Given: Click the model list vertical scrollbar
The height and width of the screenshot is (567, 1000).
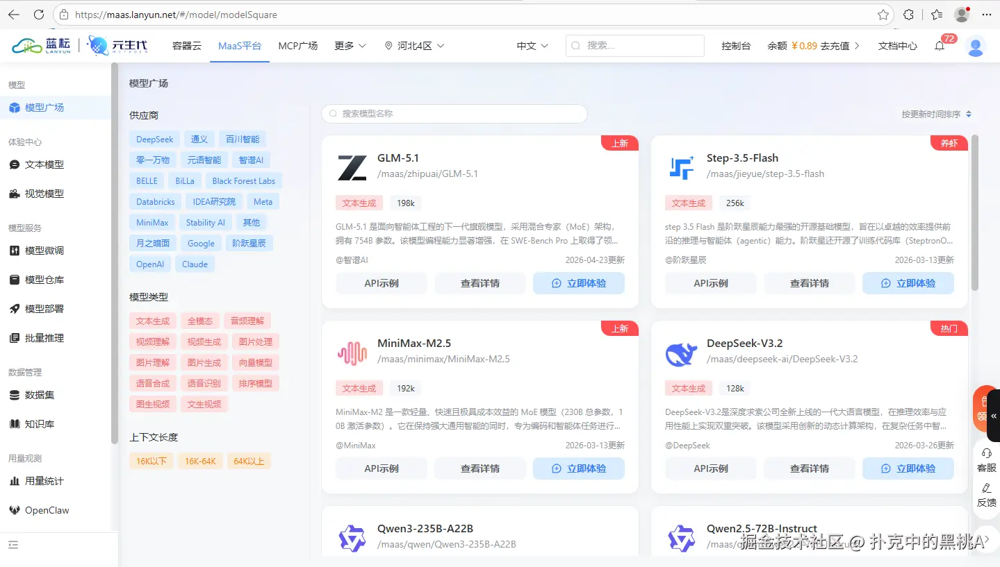Looking at the screenshot, I should pyautogui.click(x=975, y=212).
